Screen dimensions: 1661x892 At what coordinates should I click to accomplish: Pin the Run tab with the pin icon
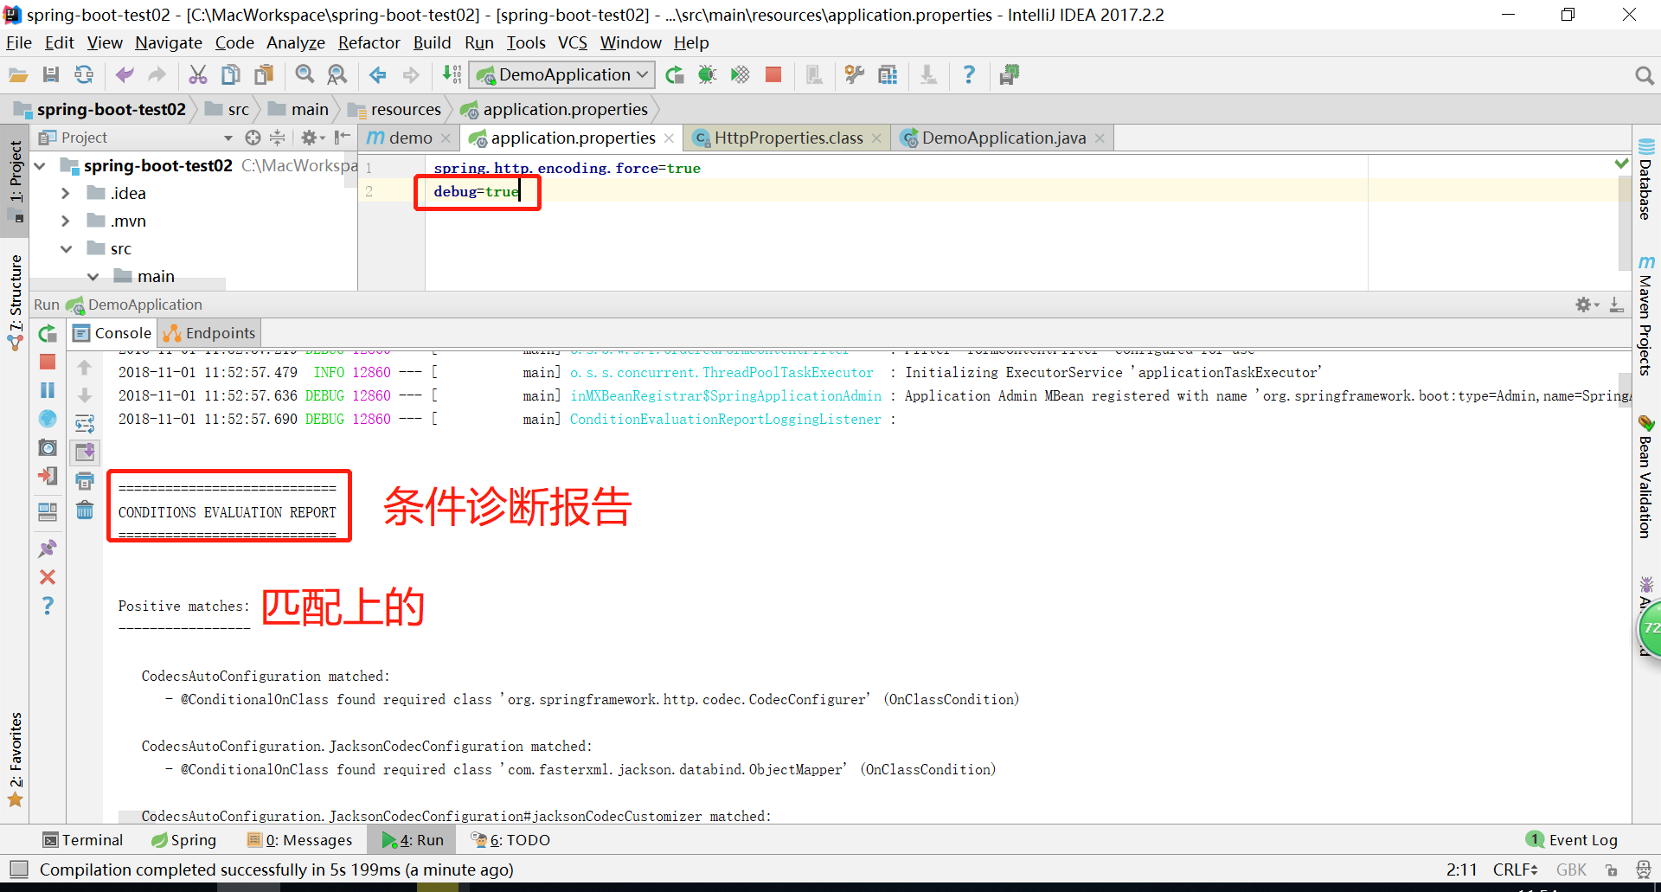48,549
